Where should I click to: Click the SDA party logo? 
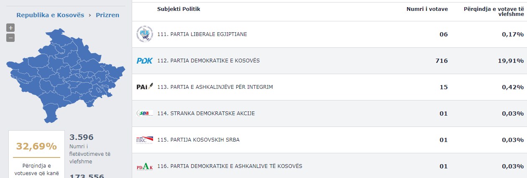(145, 113)
